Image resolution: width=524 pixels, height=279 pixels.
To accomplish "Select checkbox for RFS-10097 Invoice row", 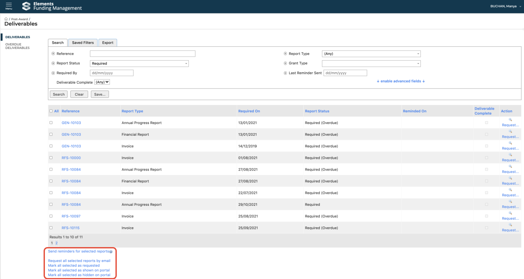I will click(51, 216).
